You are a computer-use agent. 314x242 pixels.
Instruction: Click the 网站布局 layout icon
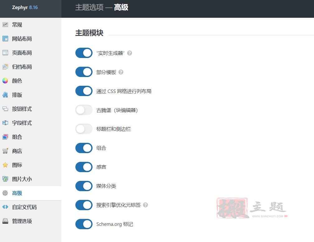coord(5,39)
